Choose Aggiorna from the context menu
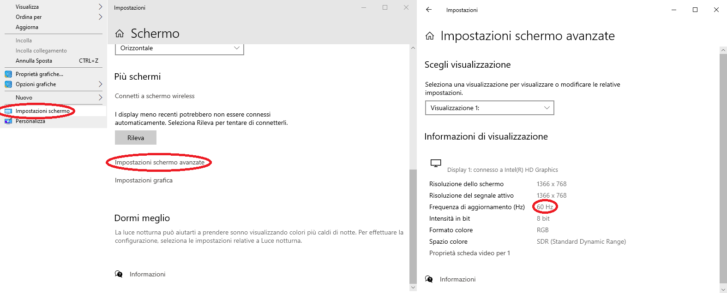This screenshot has height=293, width=727. (27, 27)
